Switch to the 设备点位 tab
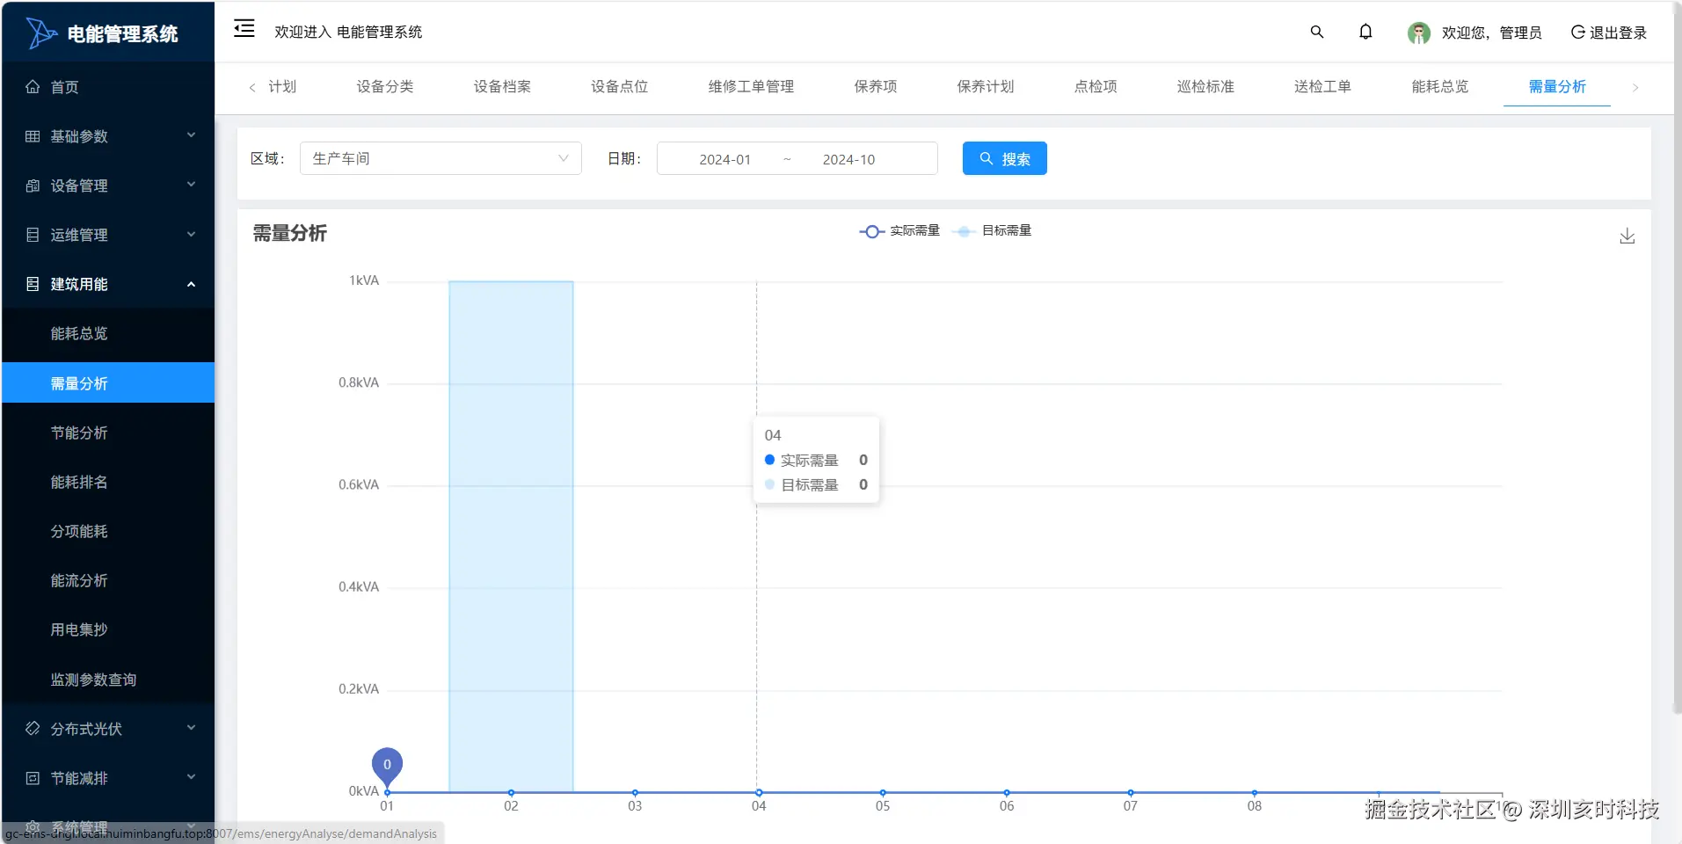The height and width of the screenshot is (844, 1682). [619, 86]
